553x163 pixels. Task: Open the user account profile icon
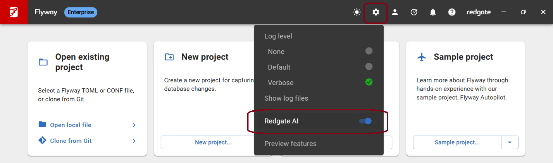[x=395, y=12]
